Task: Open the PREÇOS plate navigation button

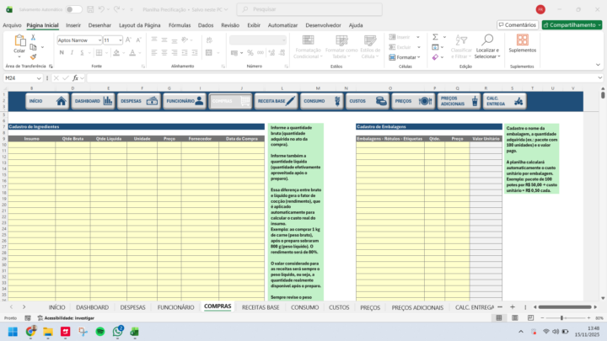Action: tap(412, 101)
